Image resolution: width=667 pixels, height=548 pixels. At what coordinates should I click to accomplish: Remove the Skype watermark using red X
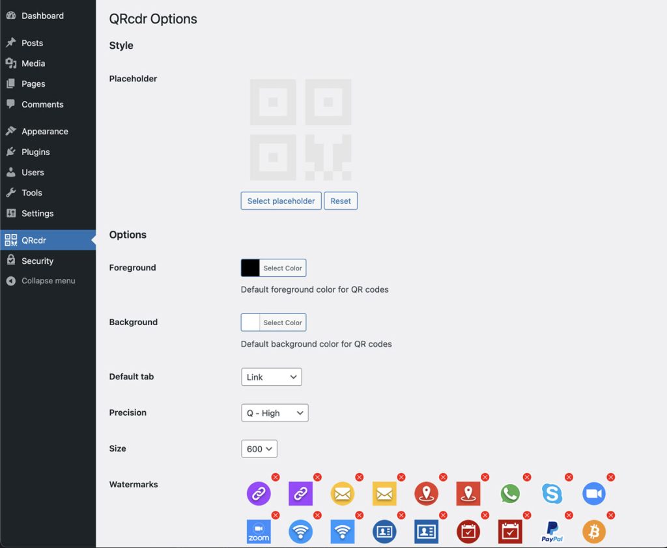(569, 478)
